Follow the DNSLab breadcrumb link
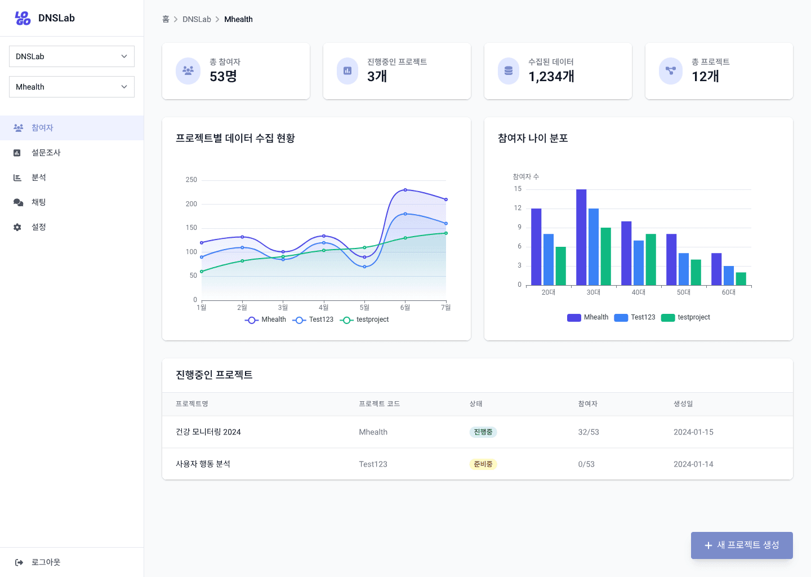Image resolution: width=811 pixels, height=577 pixels. 197,19
